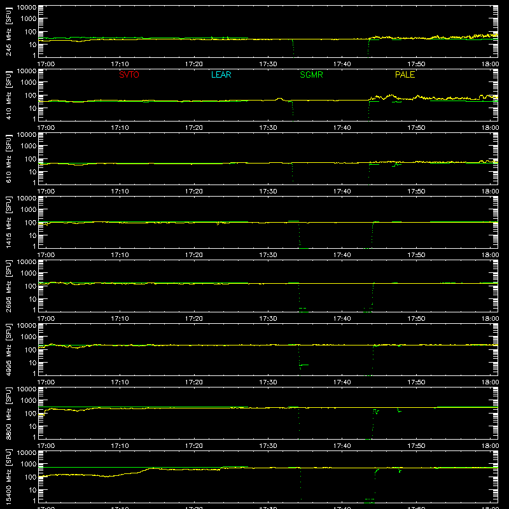The height and width of the screenshot is (509, 509).
Task: Select the 610 MHz [SFU] axis title
Action: click(9, 158)
